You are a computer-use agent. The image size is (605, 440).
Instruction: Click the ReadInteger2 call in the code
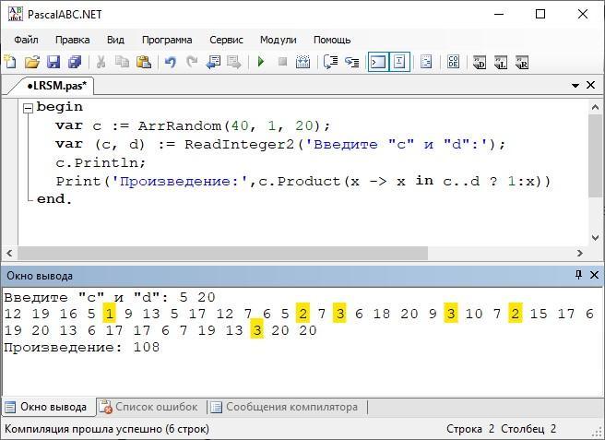point(239,144)
